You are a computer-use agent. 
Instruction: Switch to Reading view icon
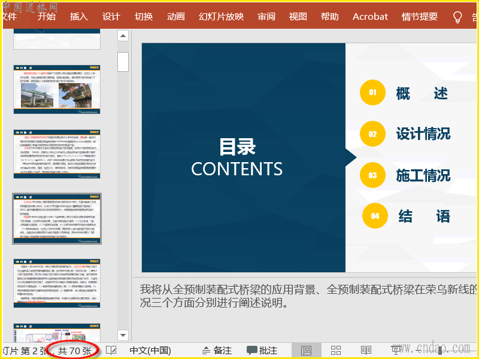(x=366, y=351)
